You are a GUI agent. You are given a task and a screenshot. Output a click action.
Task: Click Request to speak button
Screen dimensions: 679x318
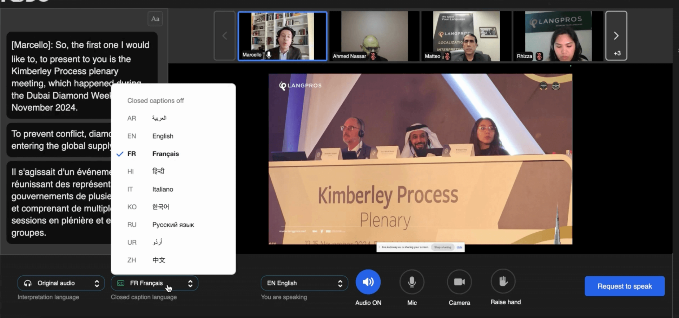[625, 286]
